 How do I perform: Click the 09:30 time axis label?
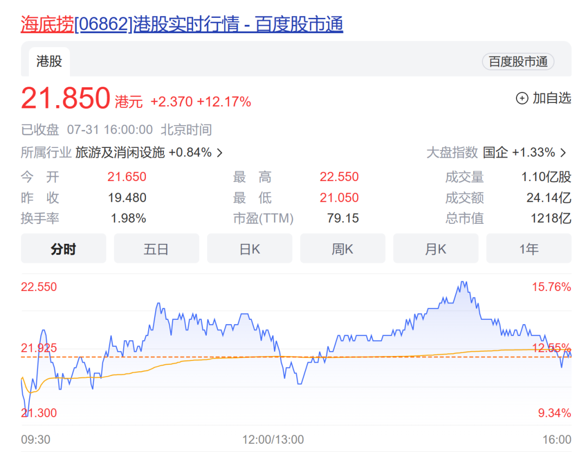tap(35, 440)
